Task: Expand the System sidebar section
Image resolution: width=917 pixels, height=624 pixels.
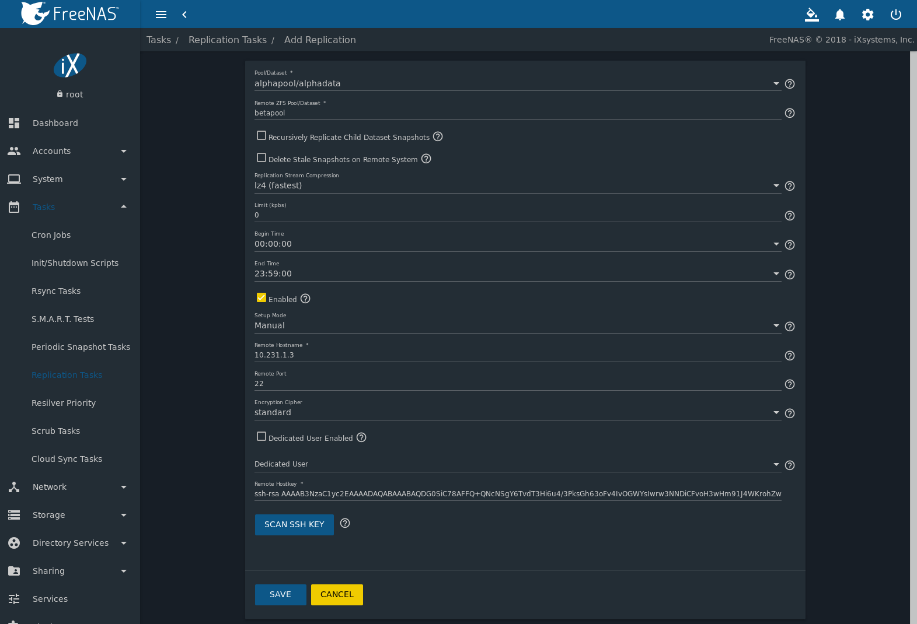Action: [x=70, y=179]
